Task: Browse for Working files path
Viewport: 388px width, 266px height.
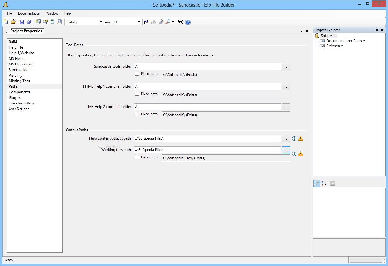Action: (286, 150)
